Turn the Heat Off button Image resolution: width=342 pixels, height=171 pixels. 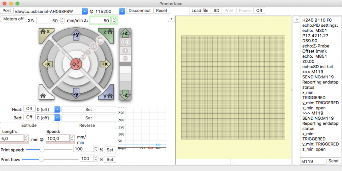29,109
